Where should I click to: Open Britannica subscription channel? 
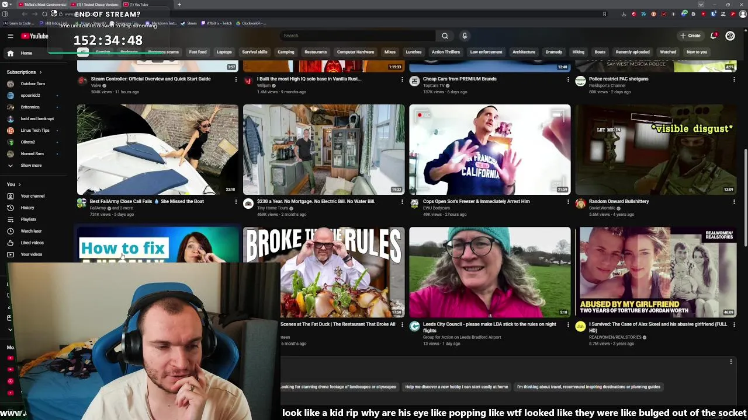(30, 107)
